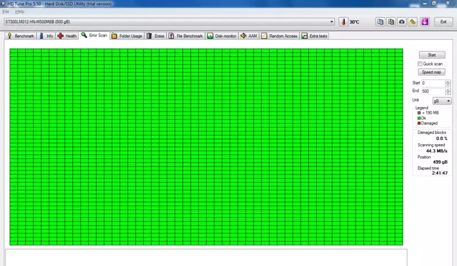Click the Start position input field
Image resolution: width=457 pixels, height=266 pixels.
433,84
